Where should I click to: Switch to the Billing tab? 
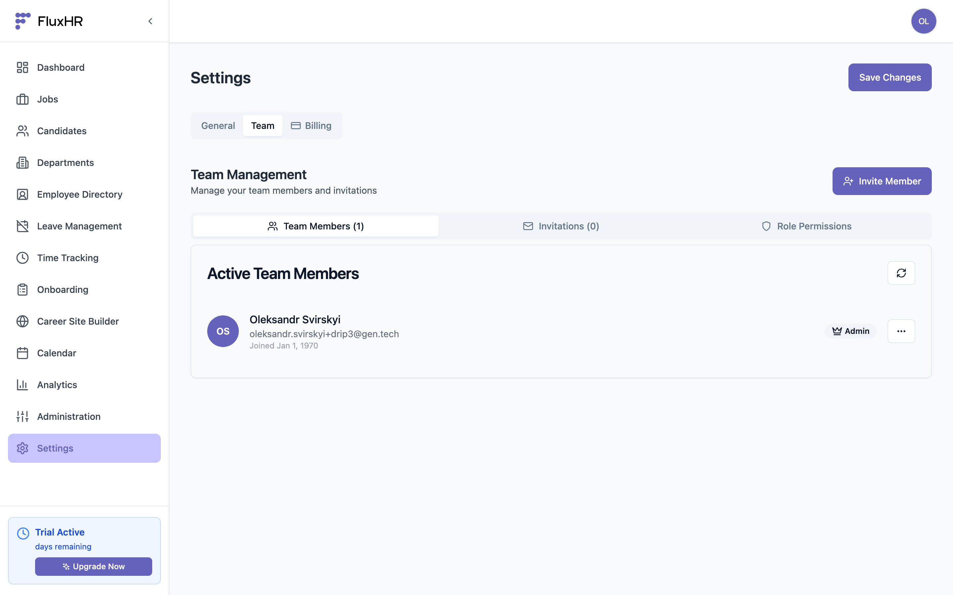coord(311,126)
